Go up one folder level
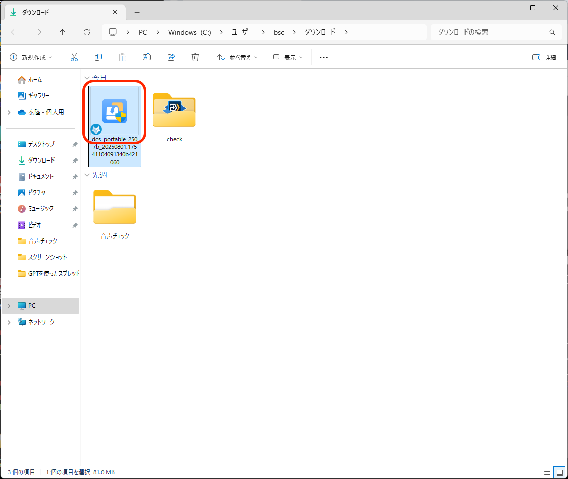The height and width of the screenshot is (479, 568). pyautogui.click(x=62, y=32)
